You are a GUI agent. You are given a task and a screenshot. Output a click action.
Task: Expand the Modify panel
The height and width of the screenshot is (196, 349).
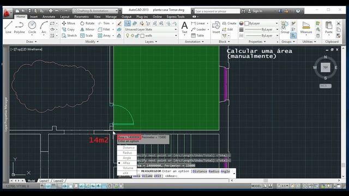tap(92, 41)
